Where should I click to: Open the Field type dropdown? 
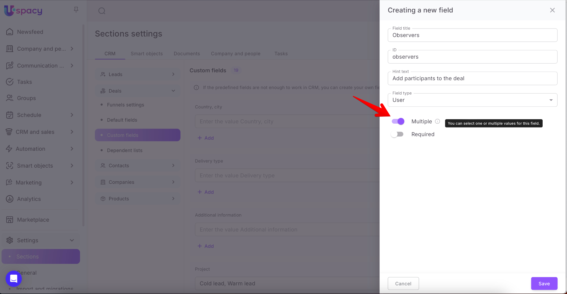pyautogui.click(x=472, y=100)
